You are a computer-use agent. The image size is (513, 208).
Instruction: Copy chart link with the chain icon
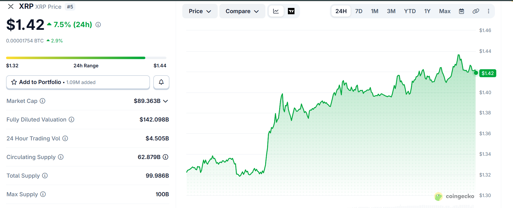click(476, 11)
